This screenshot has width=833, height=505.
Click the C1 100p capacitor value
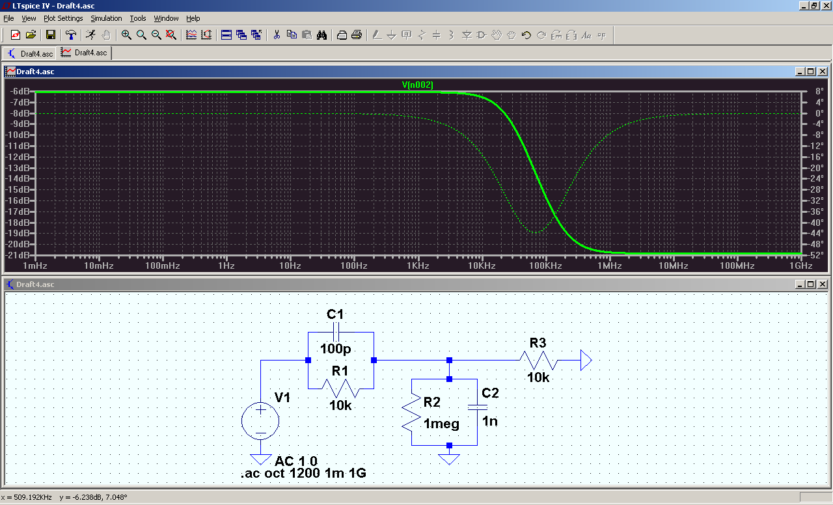[335, 349]
